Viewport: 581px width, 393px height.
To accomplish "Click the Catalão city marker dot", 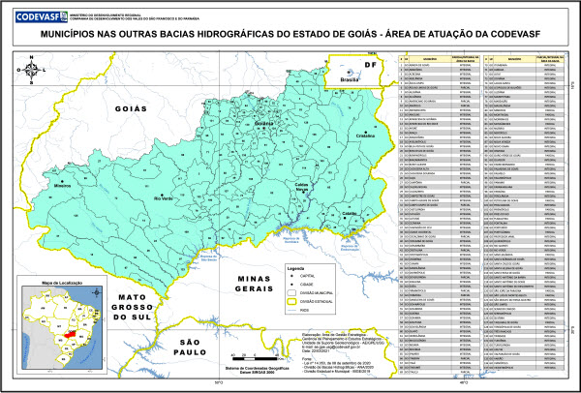I will point(345,218).
